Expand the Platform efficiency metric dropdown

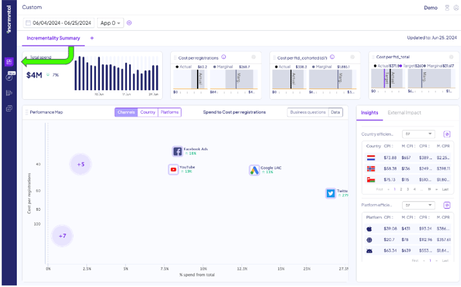pyautogui.click(x=418, y=205)
